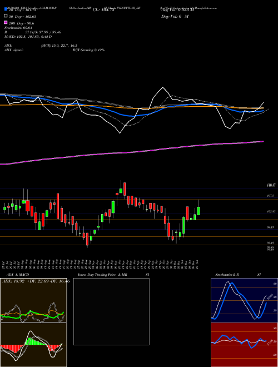Click the '107.5' price axis label

tap(271, 196)
